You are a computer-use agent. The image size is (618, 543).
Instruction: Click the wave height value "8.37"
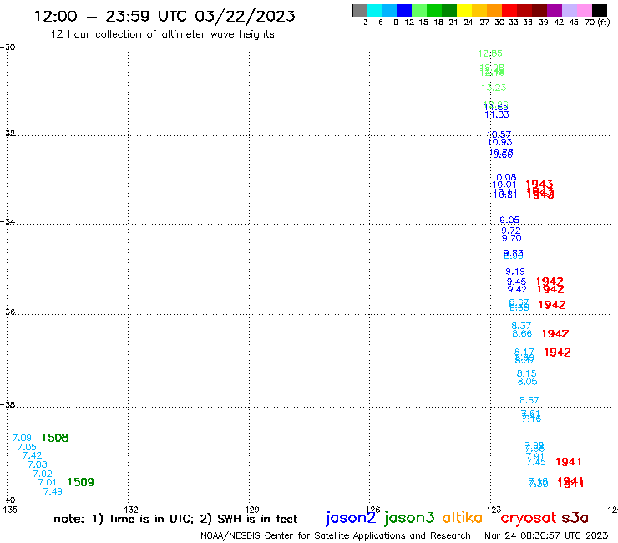521,326
